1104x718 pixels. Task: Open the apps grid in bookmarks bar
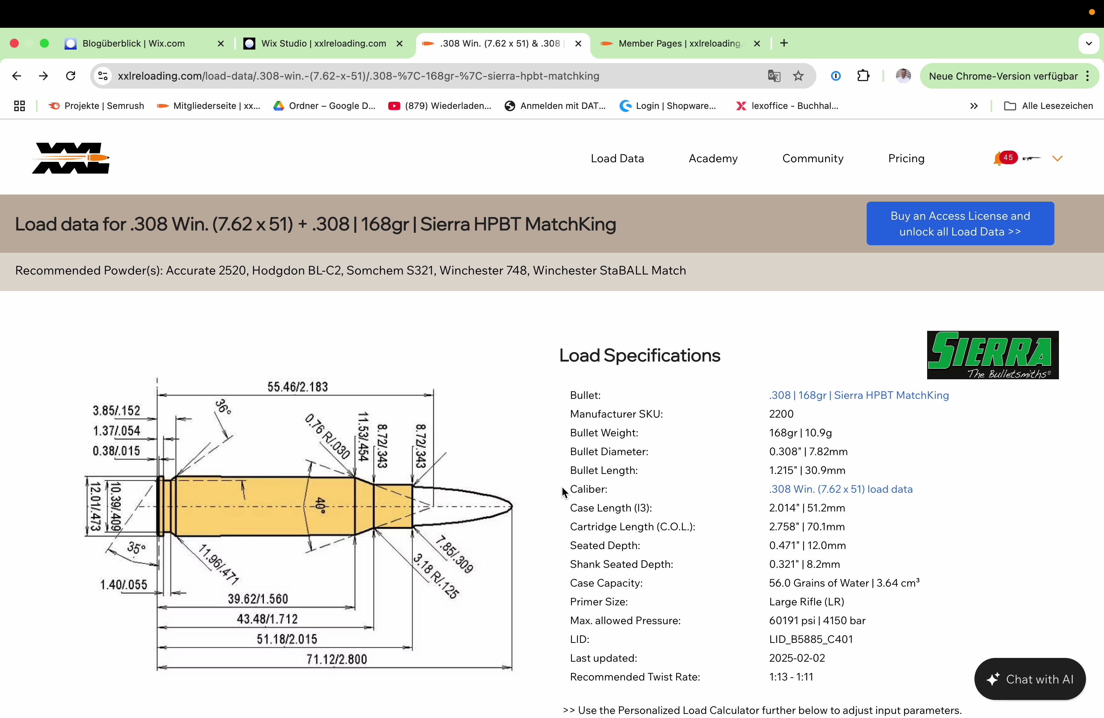tap(20, 106)
